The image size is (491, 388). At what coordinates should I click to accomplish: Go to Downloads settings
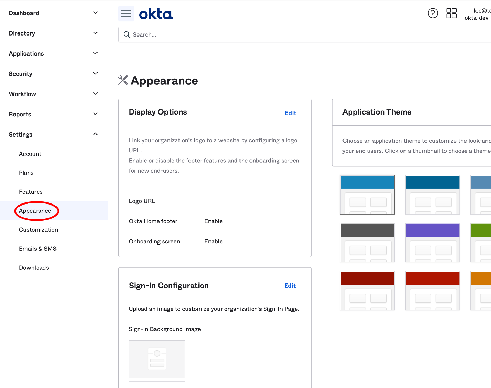[x=34, y=268]
